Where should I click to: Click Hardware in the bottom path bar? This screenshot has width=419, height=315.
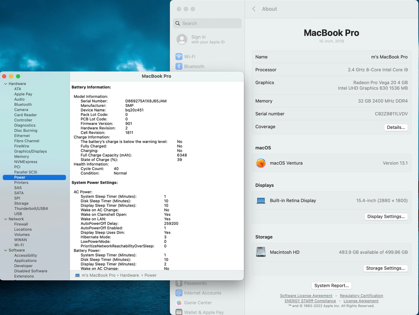tap(129, 275)
